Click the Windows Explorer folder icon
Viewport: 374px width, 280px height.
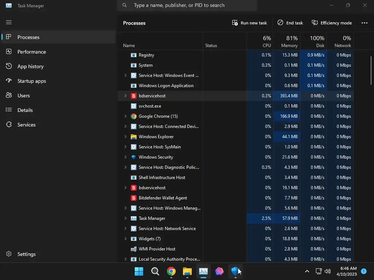pos(134,137)
